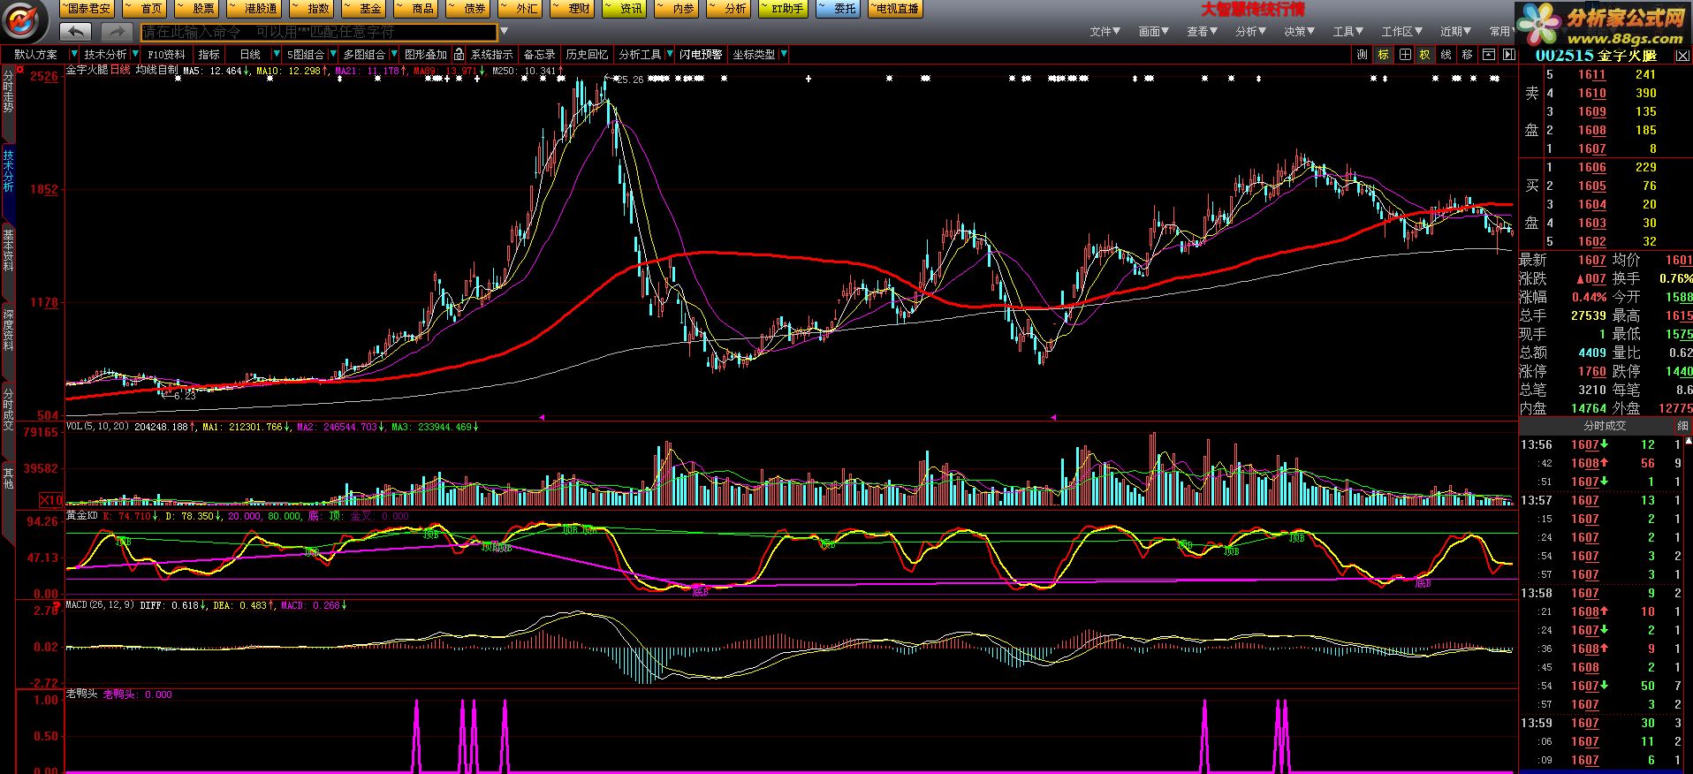Click the 历史回忆 button
The width and height of the screenshot is (1693, 774).
[x=587, y=55]
